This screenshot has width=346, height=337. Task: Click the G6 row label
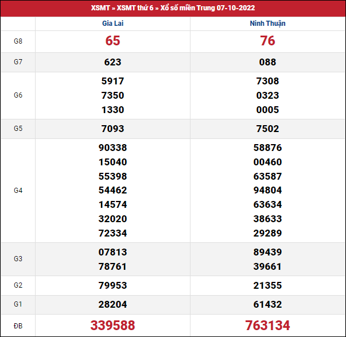point(18,95)
